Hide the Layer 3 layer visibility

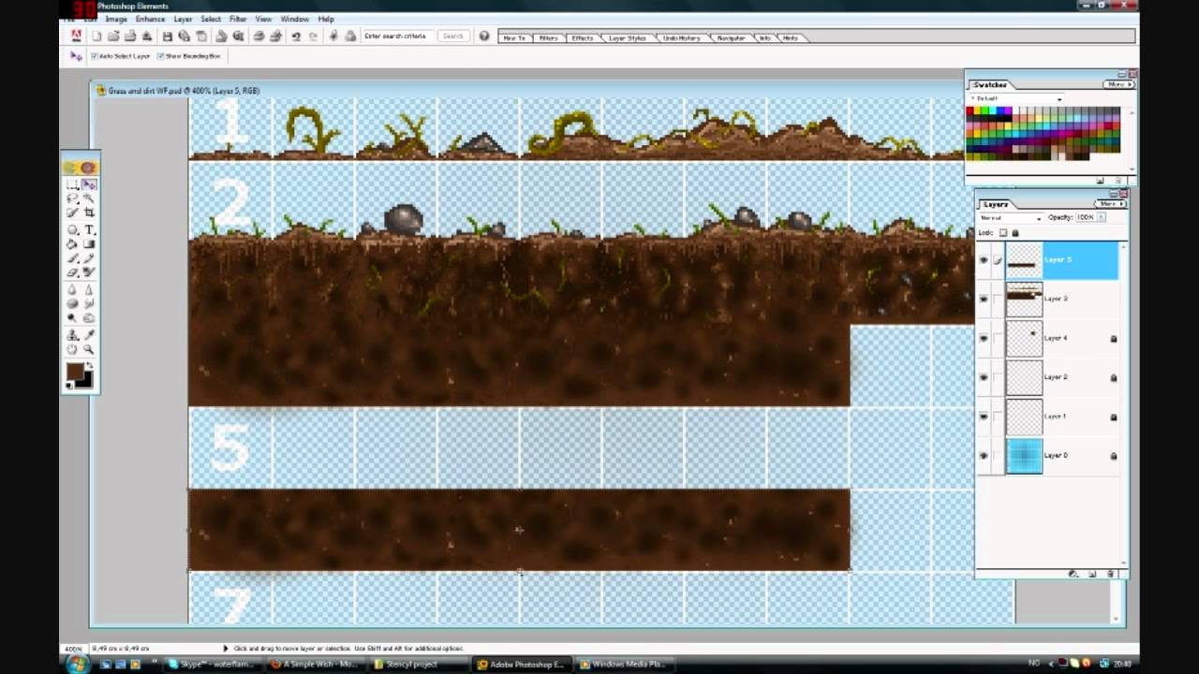click(983, 299)
